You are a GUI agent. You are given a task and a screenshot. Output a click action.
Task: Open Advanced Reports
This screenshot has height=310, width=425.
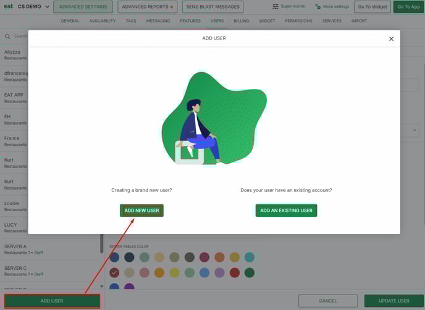tap(147, 7)
